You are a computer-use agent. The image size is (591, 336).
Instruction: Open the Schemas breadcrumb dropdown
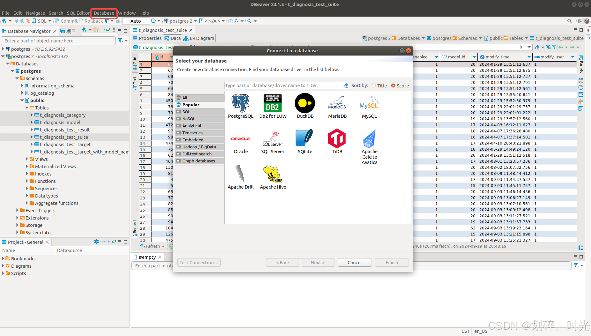pyautogui.click(x=480, y=38)
